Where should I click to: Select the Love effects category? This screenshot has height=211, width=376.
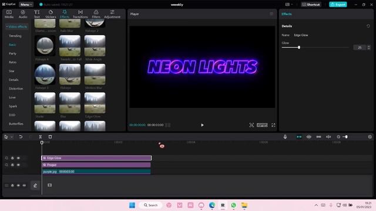coord(12,97)
